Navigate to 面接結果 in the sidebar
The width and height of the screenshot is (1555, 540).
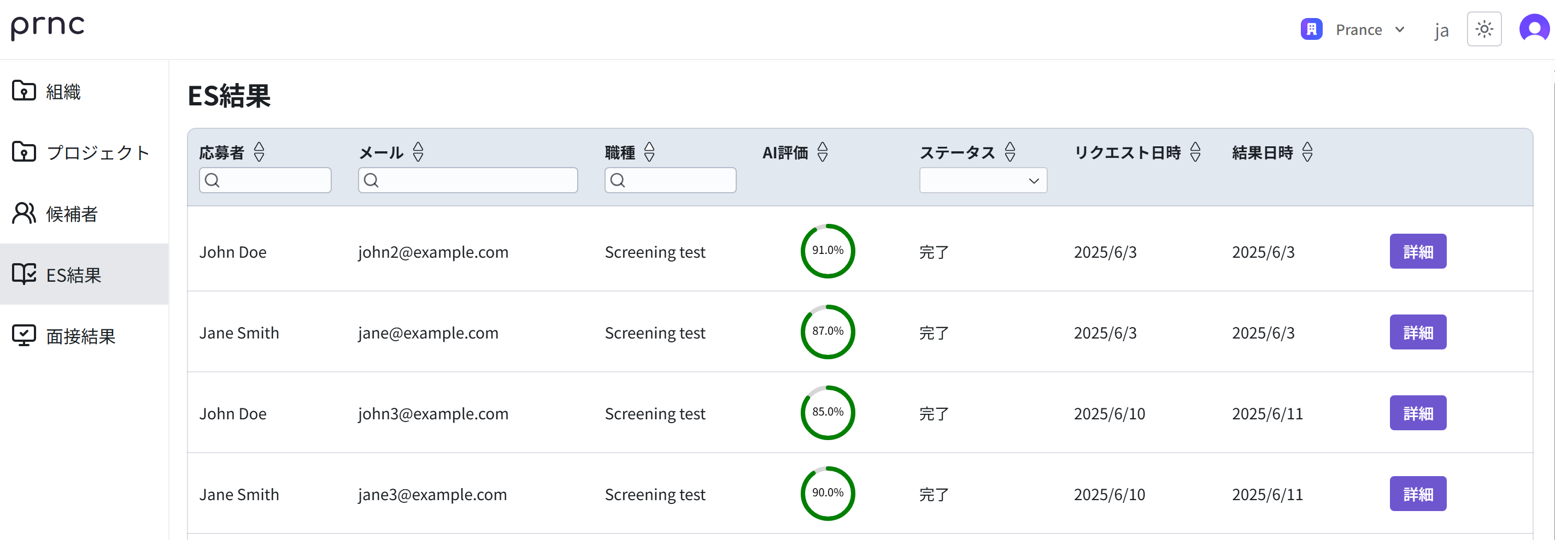click(80, 336)
